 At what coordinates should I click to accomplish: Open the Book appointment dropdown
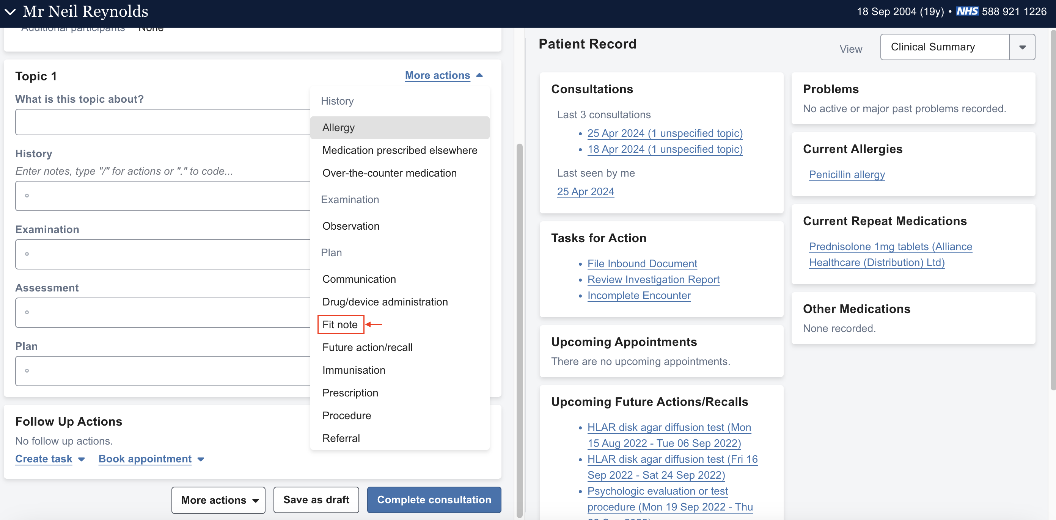coord(151,459)
